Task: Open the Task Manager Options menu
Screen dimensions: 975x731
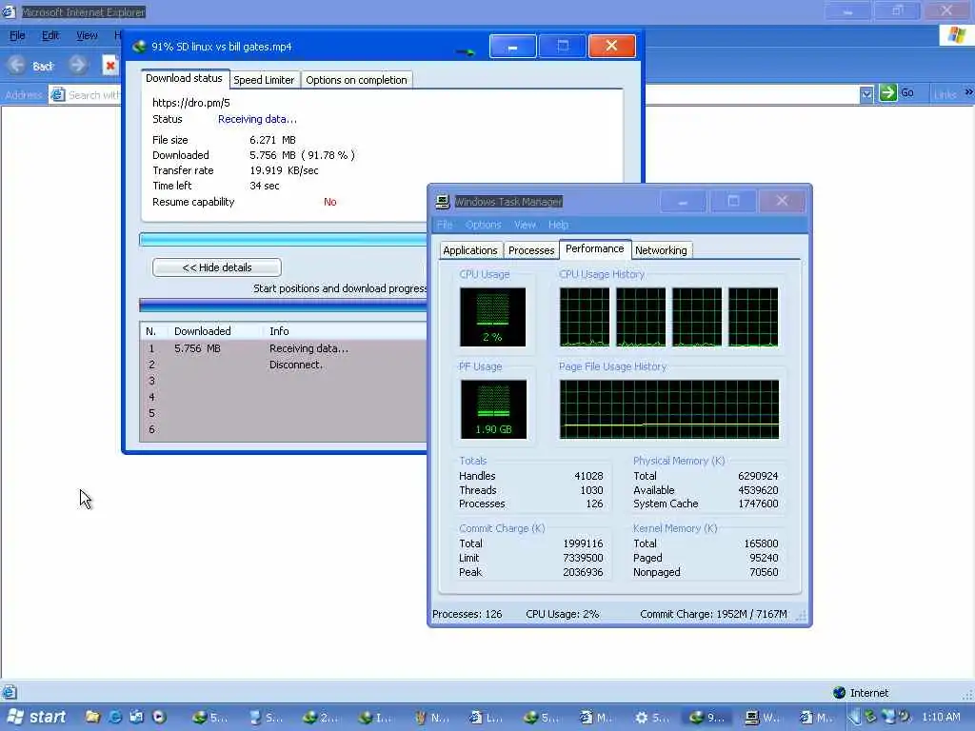Action: (x=483, y=225)
